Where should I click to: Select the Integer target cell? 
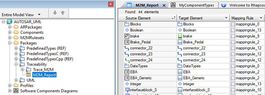[203, 84]
